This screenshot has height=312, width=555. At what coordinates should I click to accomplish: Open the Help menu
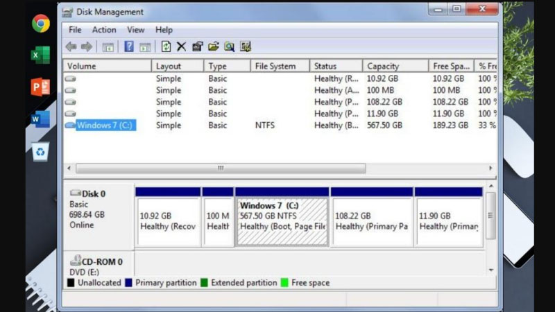pos(164,30)
